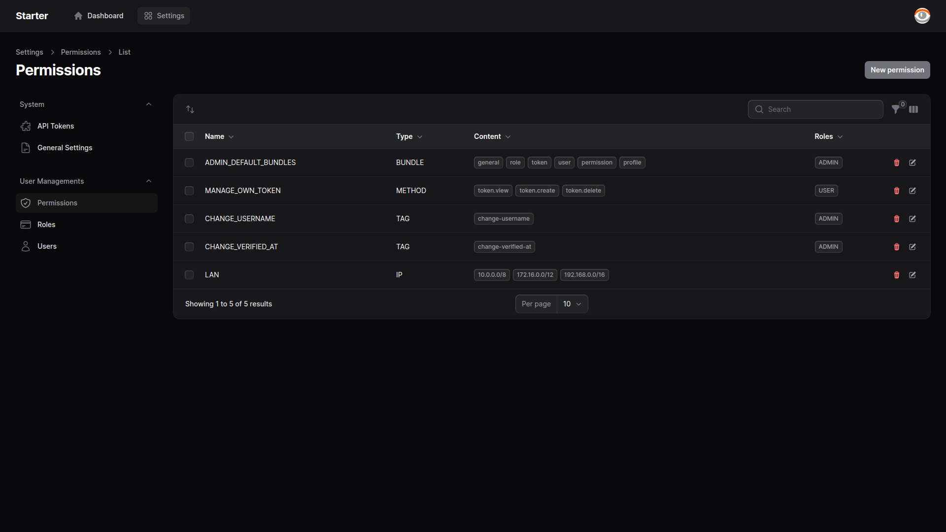Open the Dashboard navigation item

pyautogui.click(x=99, y=16)
